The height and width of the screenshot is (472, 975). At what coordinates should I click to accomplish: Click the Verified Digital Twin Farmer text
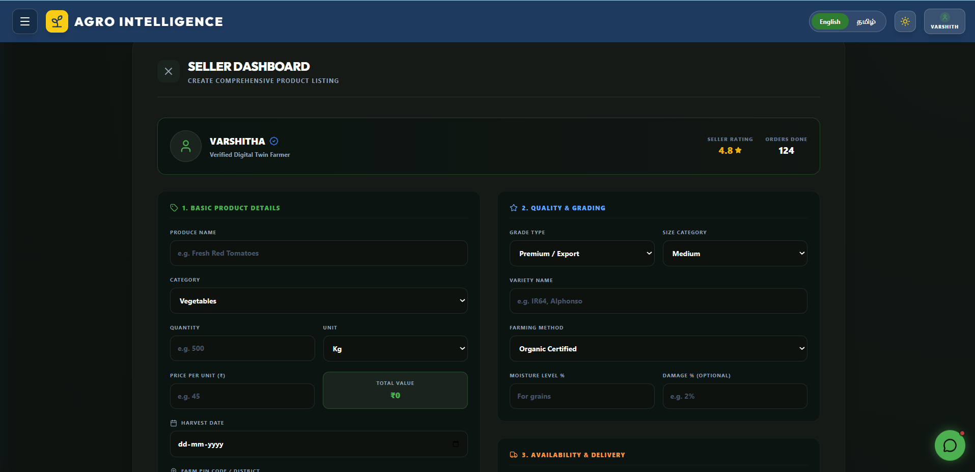click(x=250, y=155)
